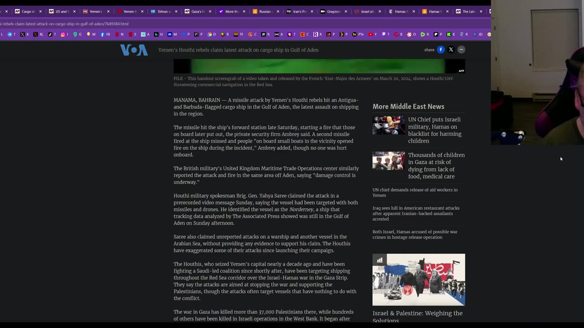The height and width of the screenshot is (328, 584).
Task: Switch to the 'Grayzone' tab
Action: [333, 11]
